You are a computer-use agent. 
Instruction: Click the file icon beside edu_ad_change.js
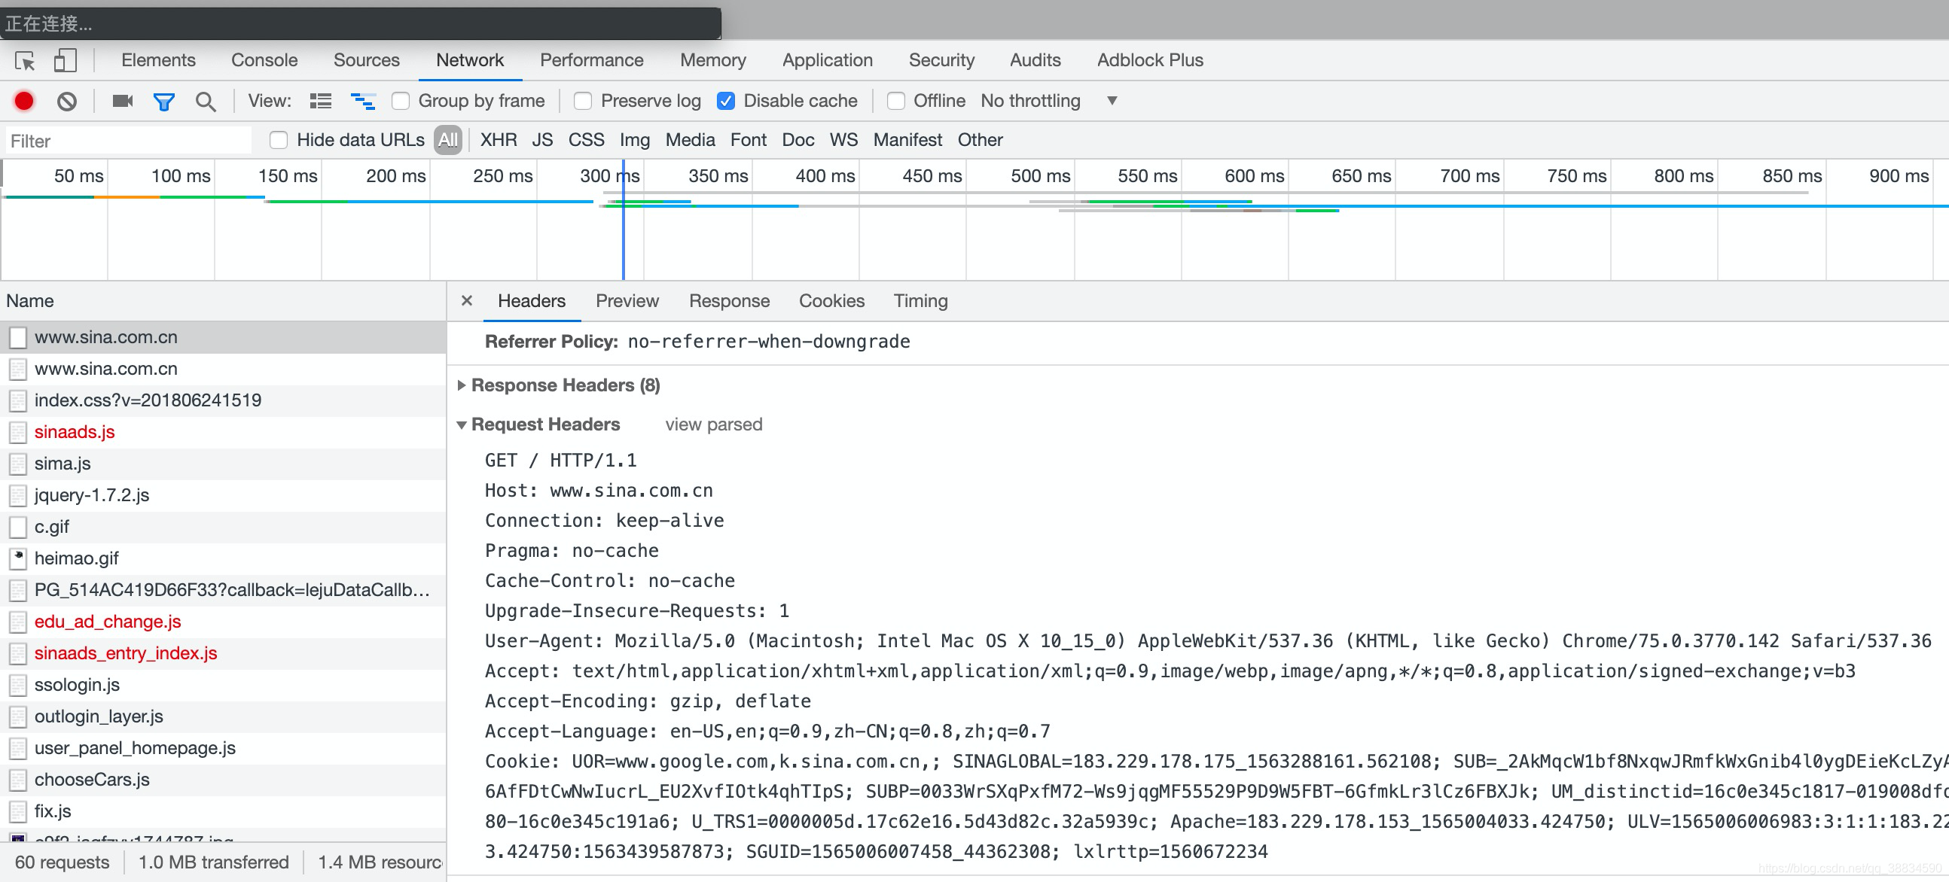tap(18, 622)
